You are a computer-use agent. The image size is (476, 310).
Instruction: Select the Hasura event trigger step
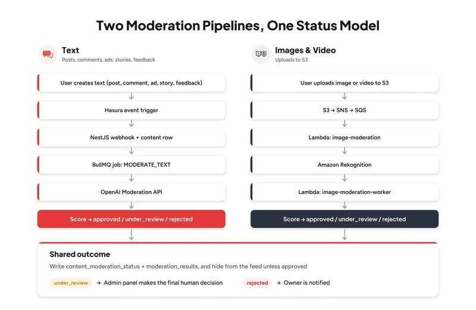point(131,110)
